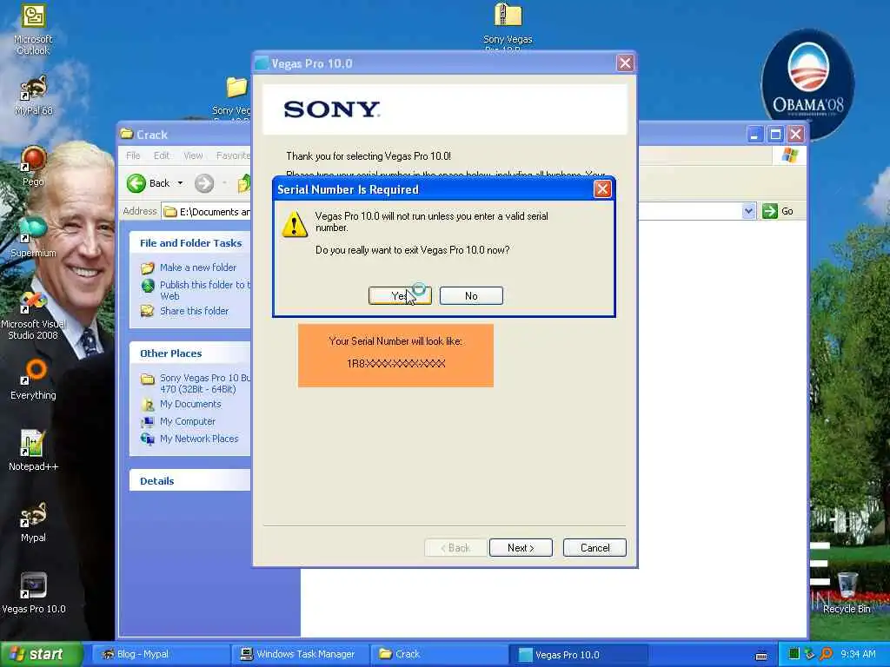Click Make a new folder link

(197, 267)
